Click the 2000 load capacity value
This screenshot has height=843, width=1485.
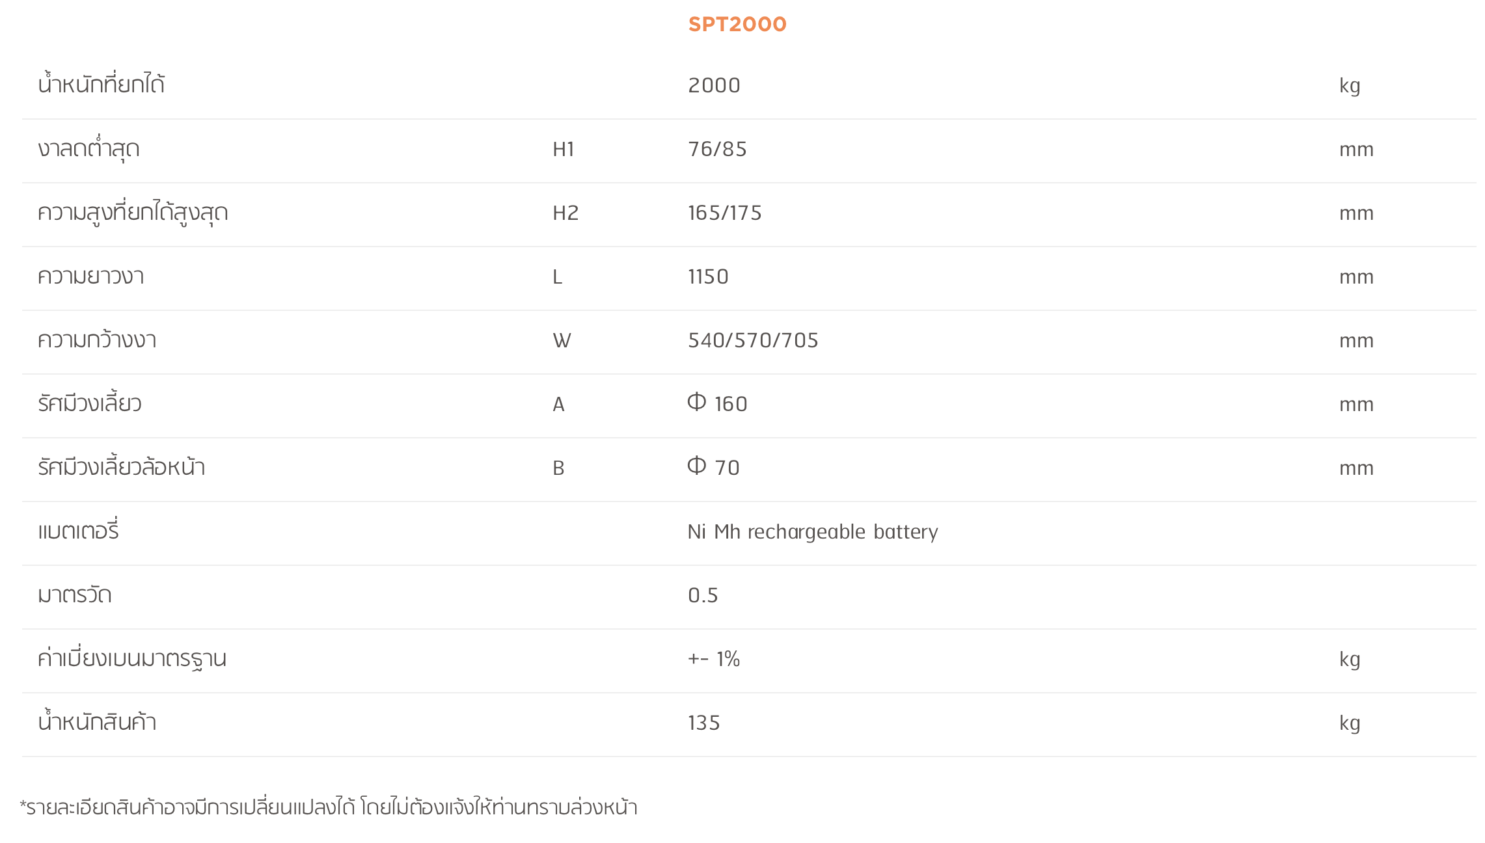[x=714, y=86]
